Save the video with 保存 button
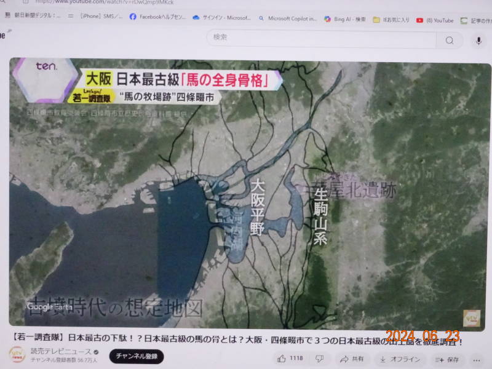Image resolution: width=492 pixels, height=369 pixels. point(447,360)
